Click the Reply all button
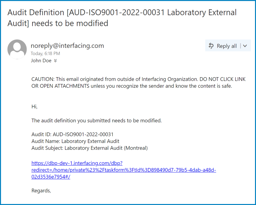This screenshot has width=256, height=205. pos(227,46)
